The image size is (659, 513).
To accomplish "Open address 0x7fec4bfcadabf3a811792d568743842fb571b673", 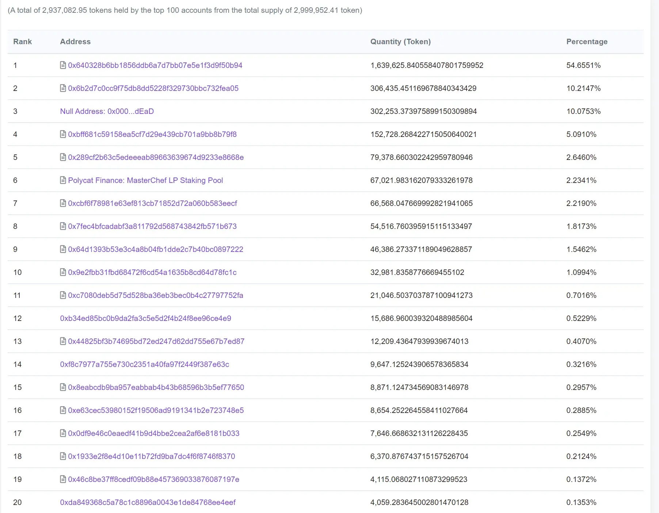I will tap(152, 226).
